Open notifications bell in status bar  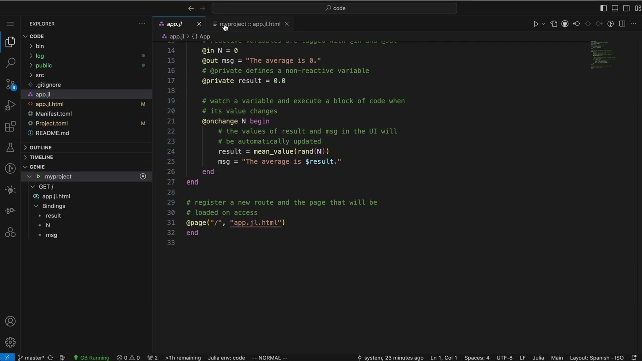633,358
